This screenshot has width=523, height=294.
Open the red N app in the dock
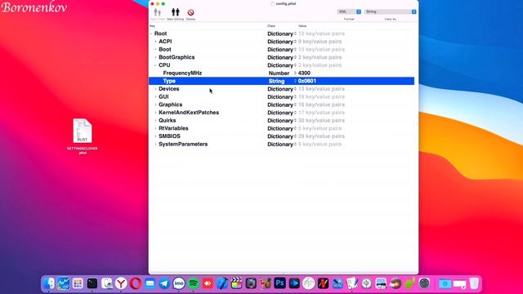(324, 283)
